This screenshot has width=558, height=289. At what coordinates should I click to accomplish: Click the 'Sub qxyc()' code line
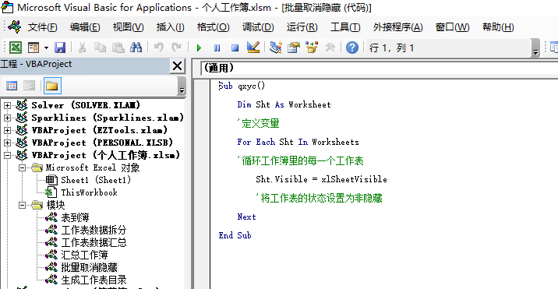point(242,86)
